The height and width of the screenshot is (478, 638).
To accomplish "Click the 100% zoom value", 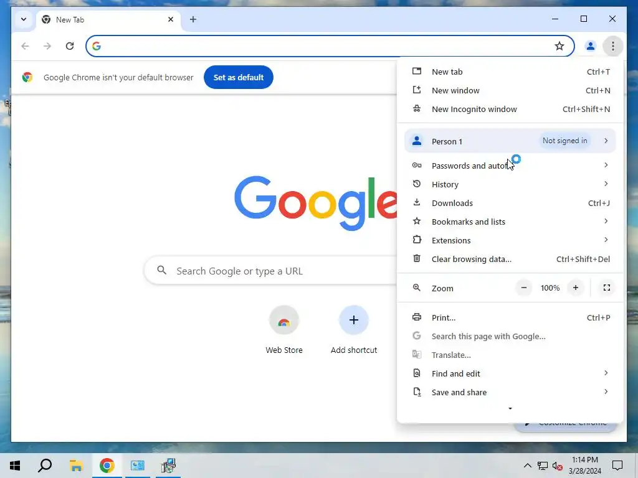I will click(550, 288).
